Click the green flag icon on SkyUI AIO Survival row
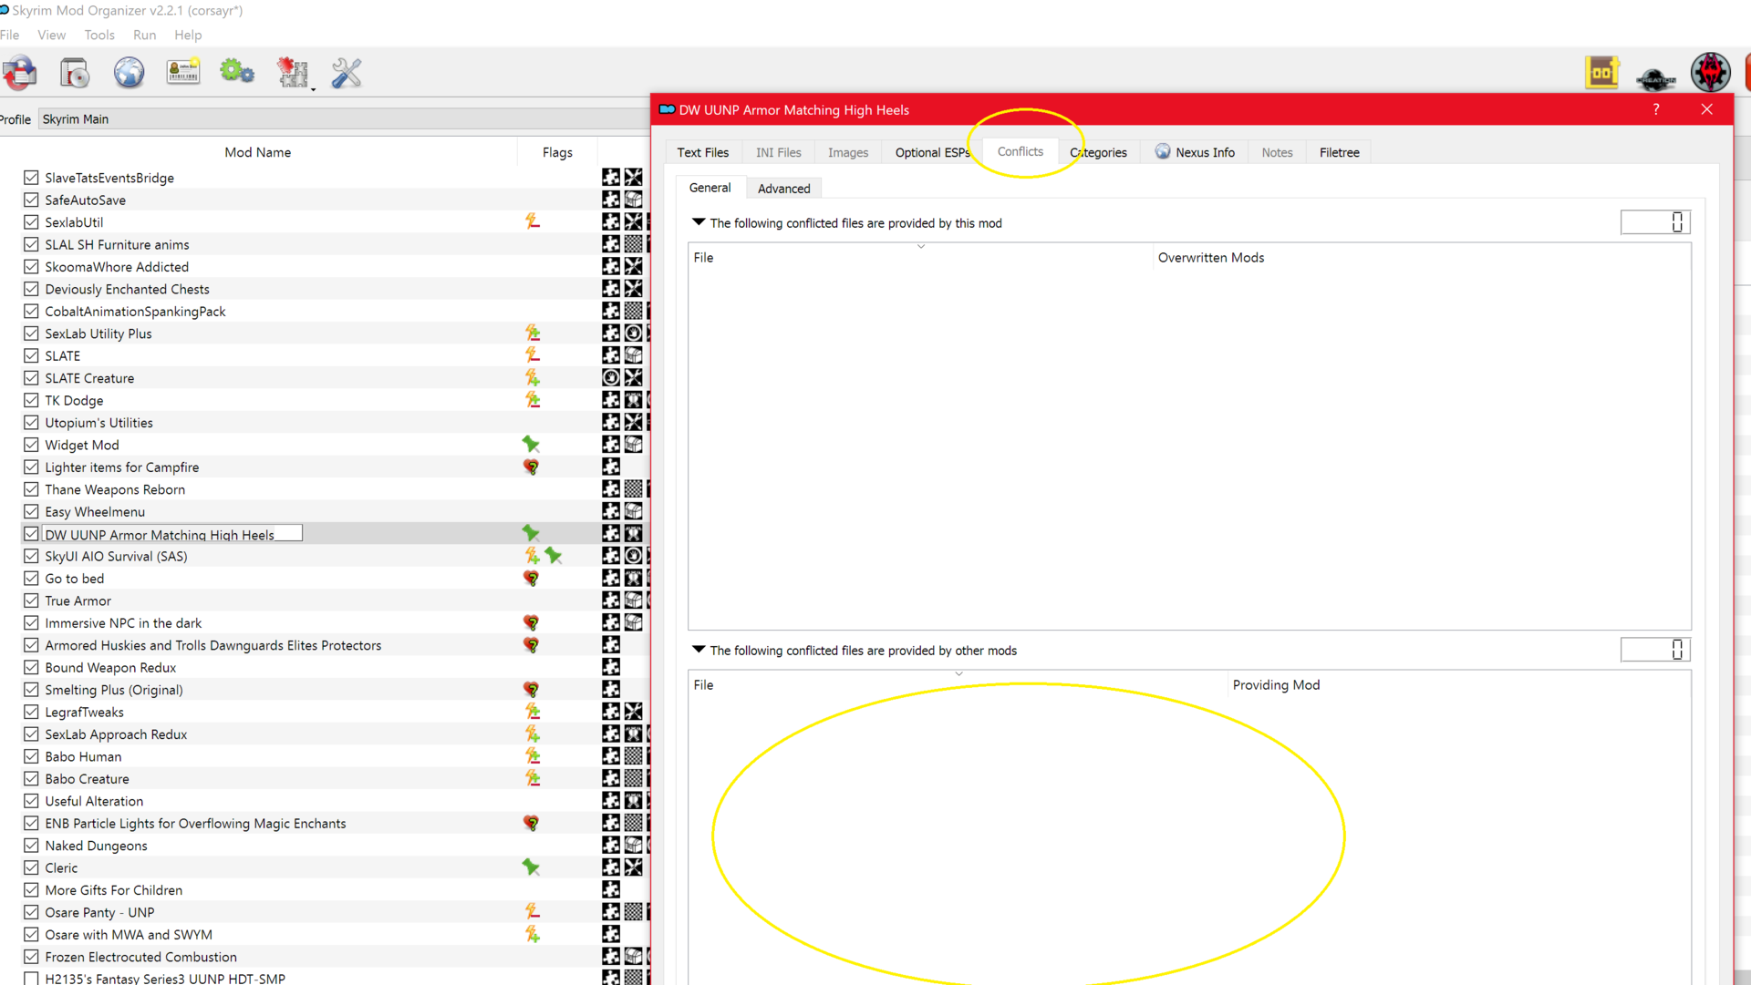 [554, 556]
